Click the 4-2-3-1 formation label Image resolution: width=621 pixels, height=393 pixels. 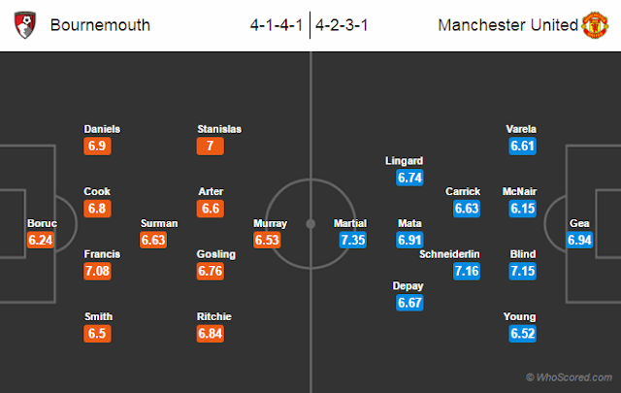coord(342,25)
